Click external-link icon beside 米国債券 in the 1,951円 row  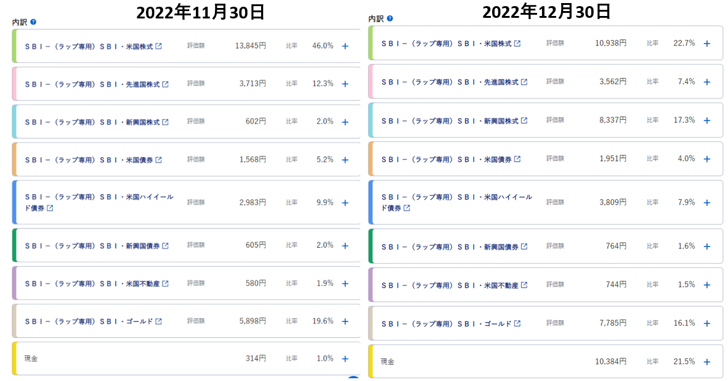pos(517,159)
